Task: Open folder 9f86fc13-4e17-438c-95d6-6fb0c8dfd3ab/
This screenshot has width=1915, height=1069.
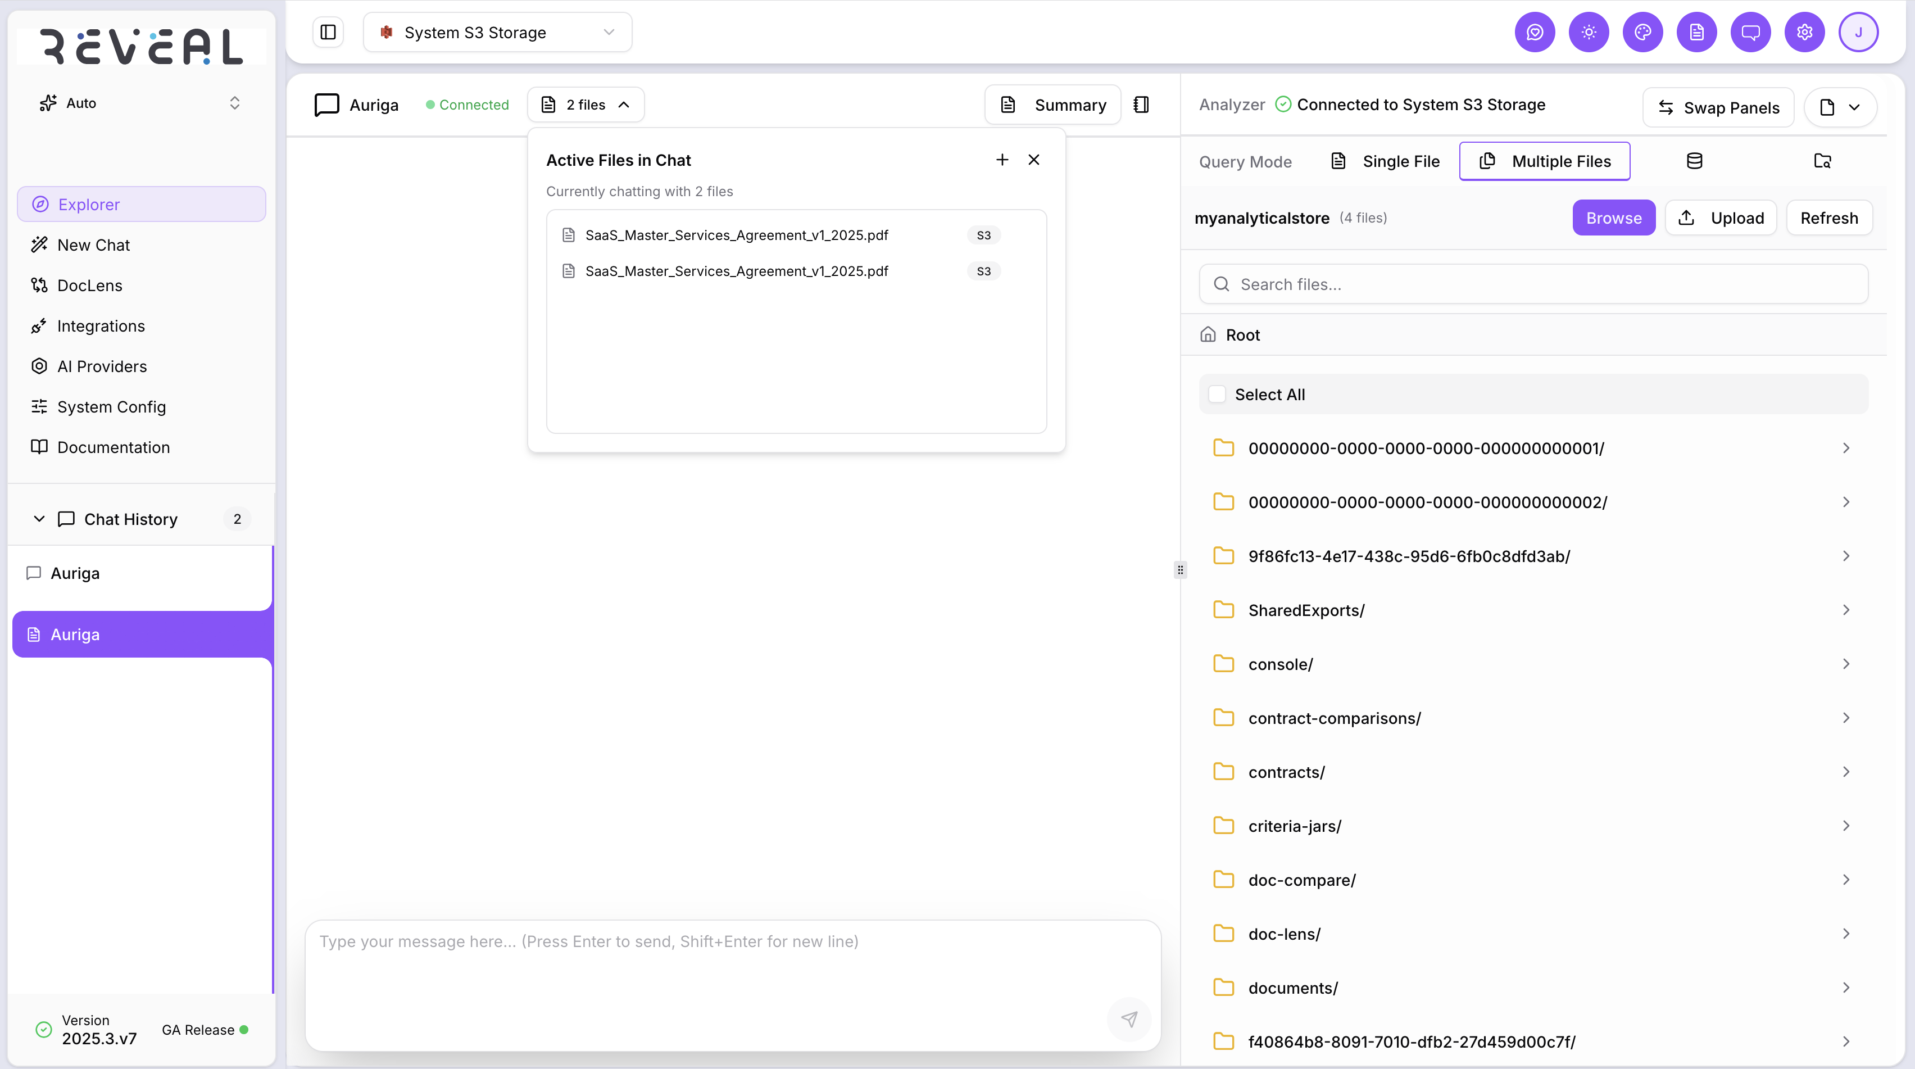Action: pyautogui.click(x=1533, y=556)
